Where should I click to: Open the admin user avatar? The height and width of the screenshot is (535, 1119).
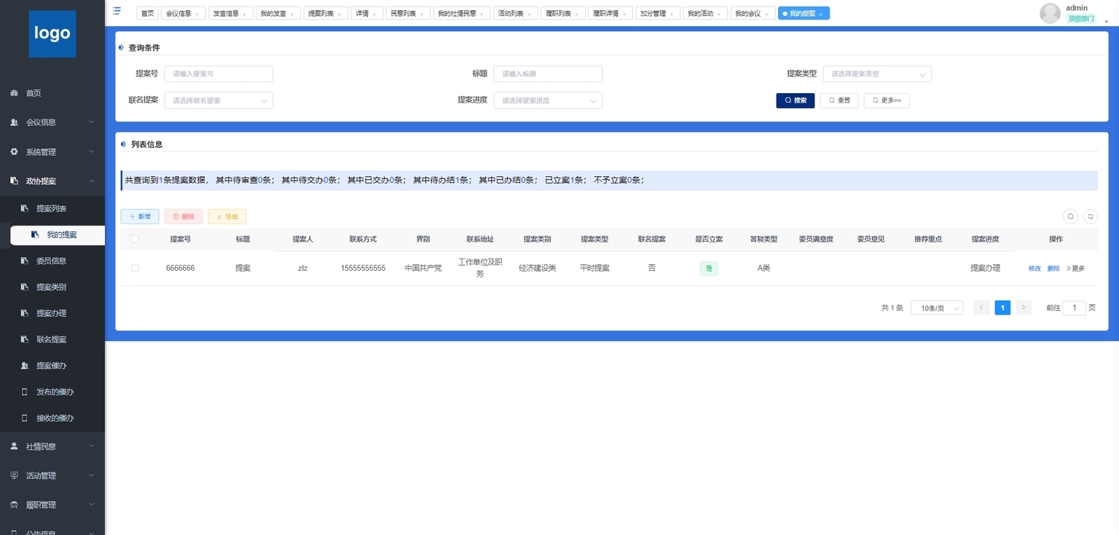pos(1050,13)
